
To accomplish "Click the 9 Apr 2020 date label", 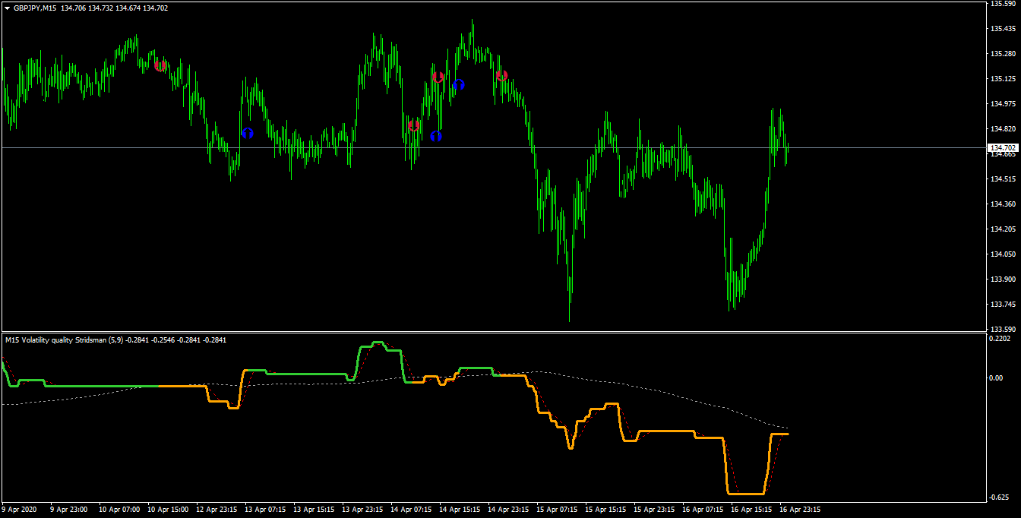I will pos(20,510).
